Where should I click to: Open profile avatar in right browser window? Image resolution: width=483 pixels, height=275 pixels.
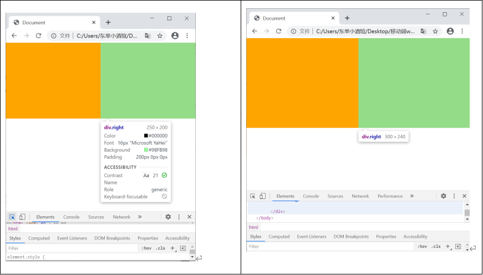click(450, 31)
